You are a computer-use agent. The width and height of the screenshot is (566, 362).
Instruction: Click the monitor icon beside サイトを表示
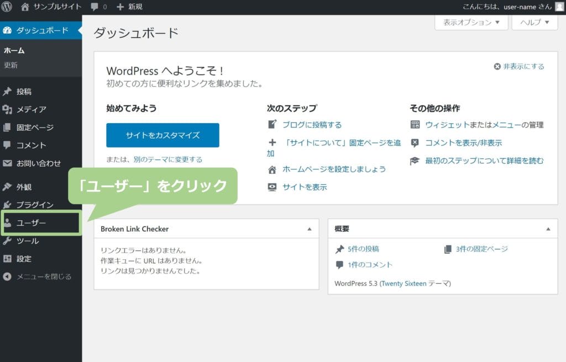272,187
